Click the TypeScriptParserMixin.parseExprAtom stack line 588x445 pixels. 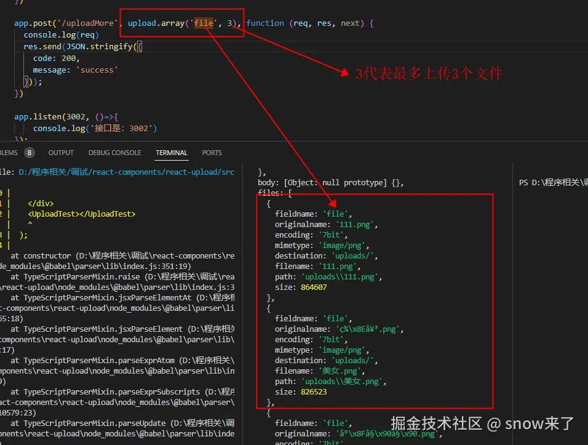(122, 361)
